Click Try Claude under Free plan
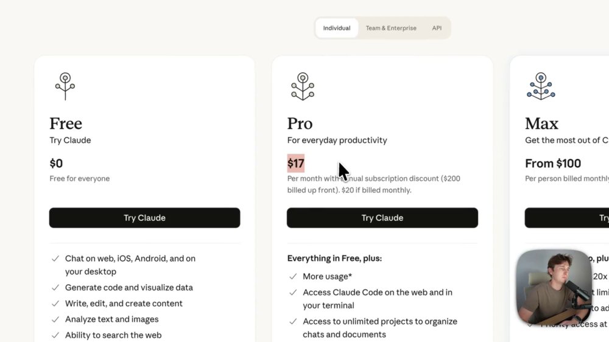The image size is (609, 342). (144, 218)
